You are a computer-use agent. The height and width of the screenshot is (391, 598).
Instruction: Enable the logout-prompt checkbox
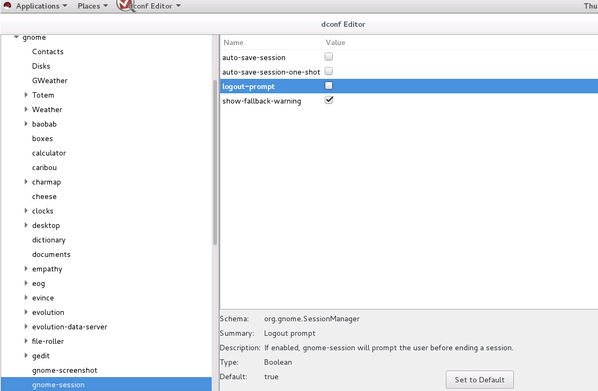[328, 85]
